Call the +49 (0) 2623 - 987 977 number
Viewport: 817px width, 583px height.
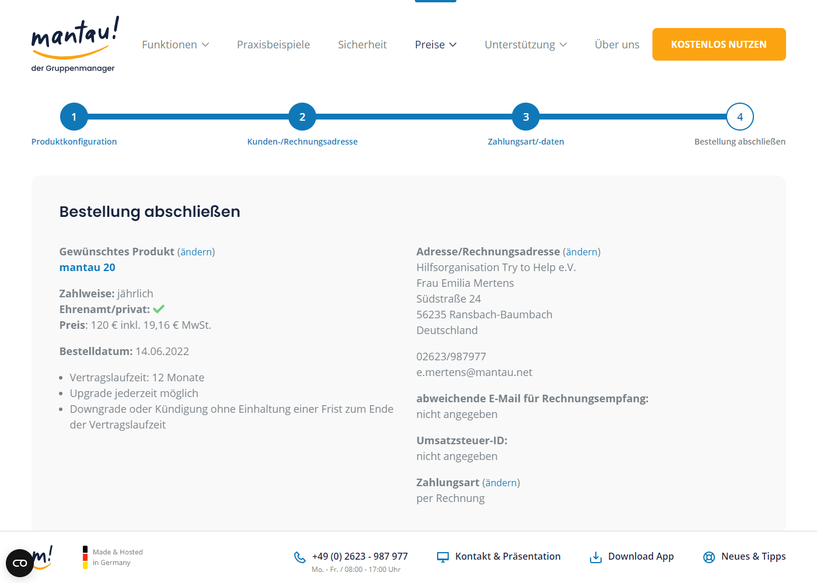coord(360,556)
